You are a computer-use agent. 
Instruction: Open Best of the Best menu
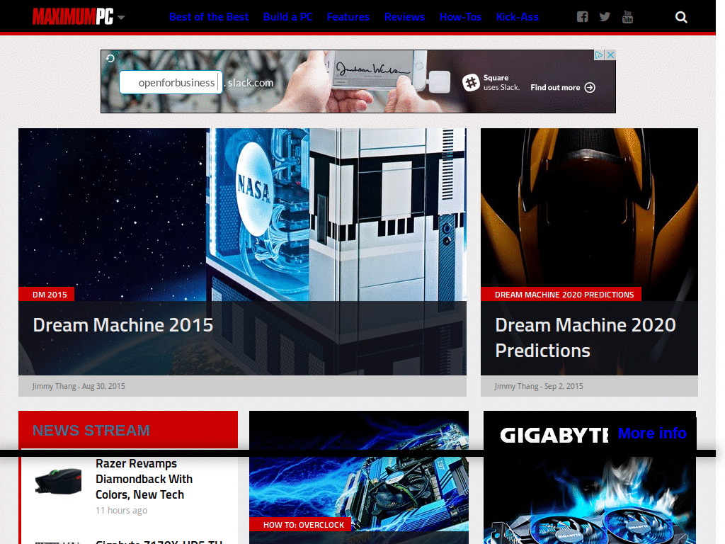(x=209, y=17)
